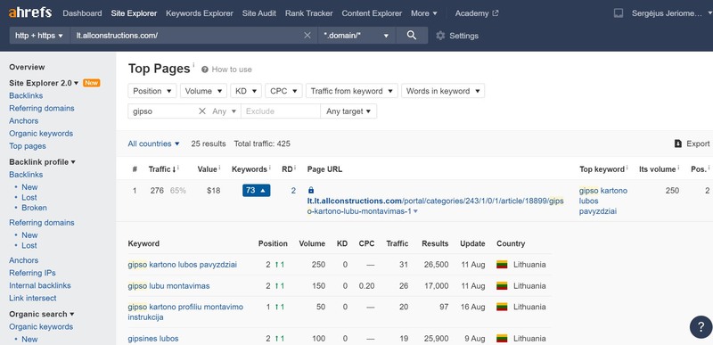Viewport: 713px width, 345px height.
Task: Click the help question mark bubble
Action: [x=701, y=327]
